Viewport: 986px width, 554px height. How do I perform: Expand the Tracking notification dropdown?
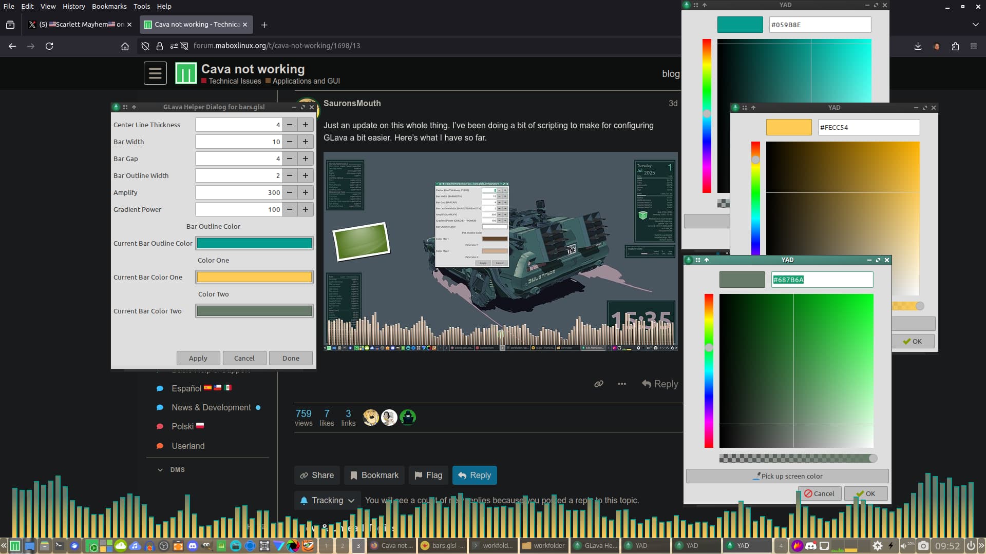[x=327, y=500]
